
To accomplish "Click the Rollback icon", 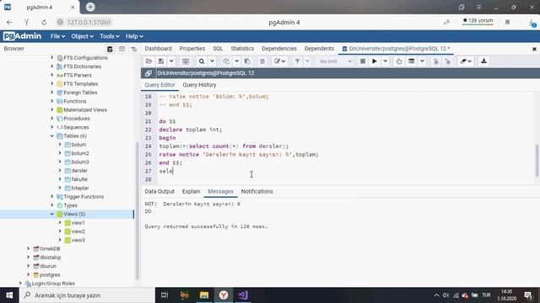I will pyautogui.click(x=447, y=61).
